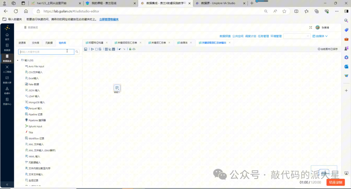Select Excel输入 component
The image size is (351, 189).
[x=32, y=78]
